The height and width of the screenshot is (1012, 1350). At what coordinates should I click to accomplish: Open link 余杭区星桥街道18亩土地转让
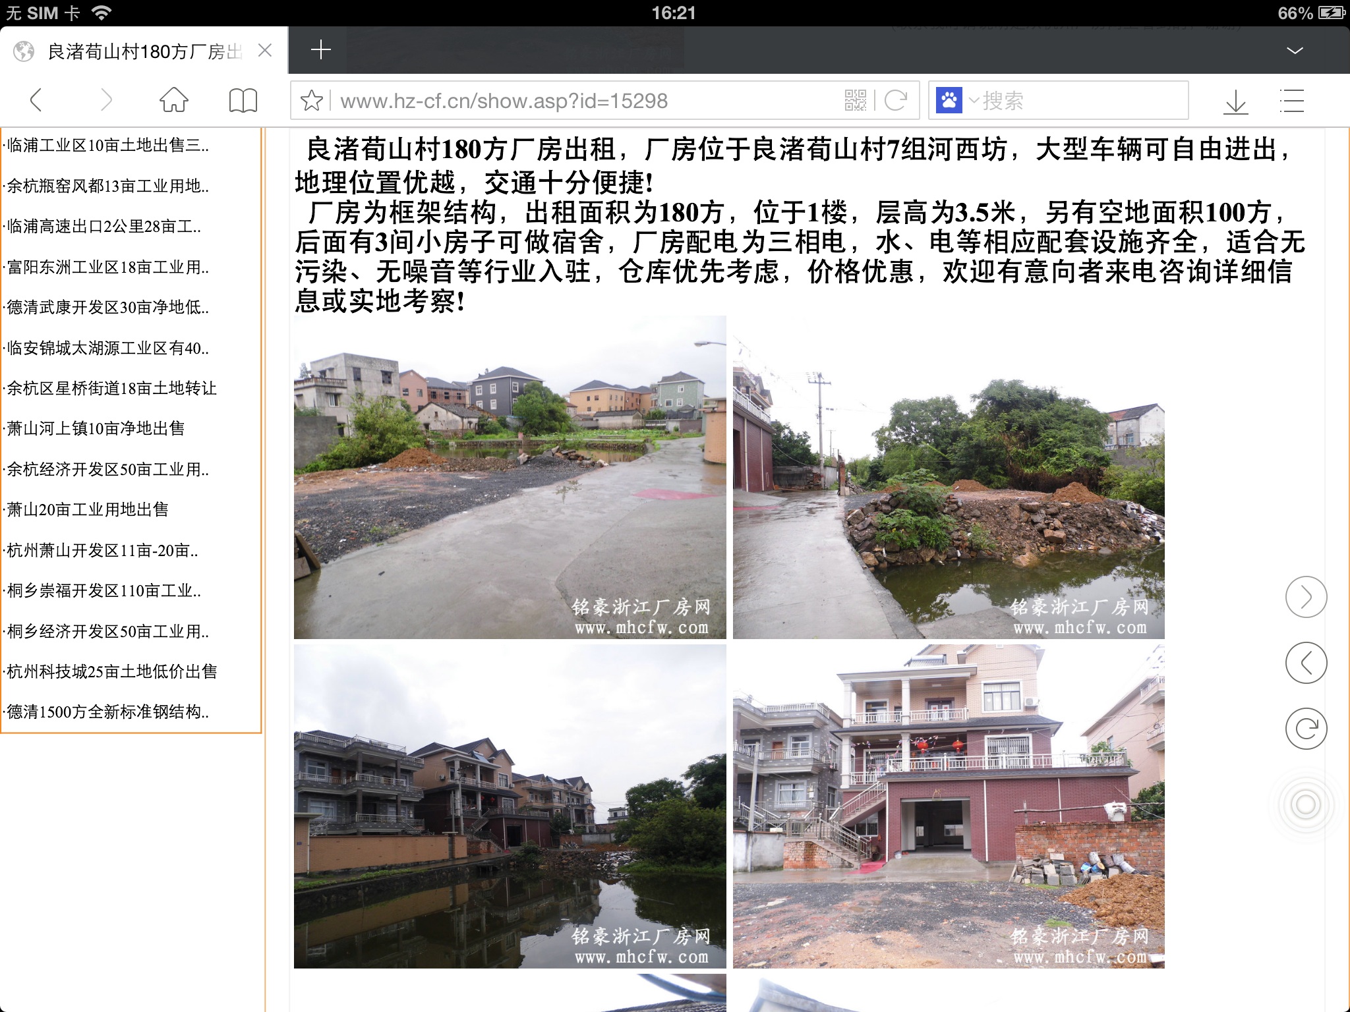pos(111,389)
